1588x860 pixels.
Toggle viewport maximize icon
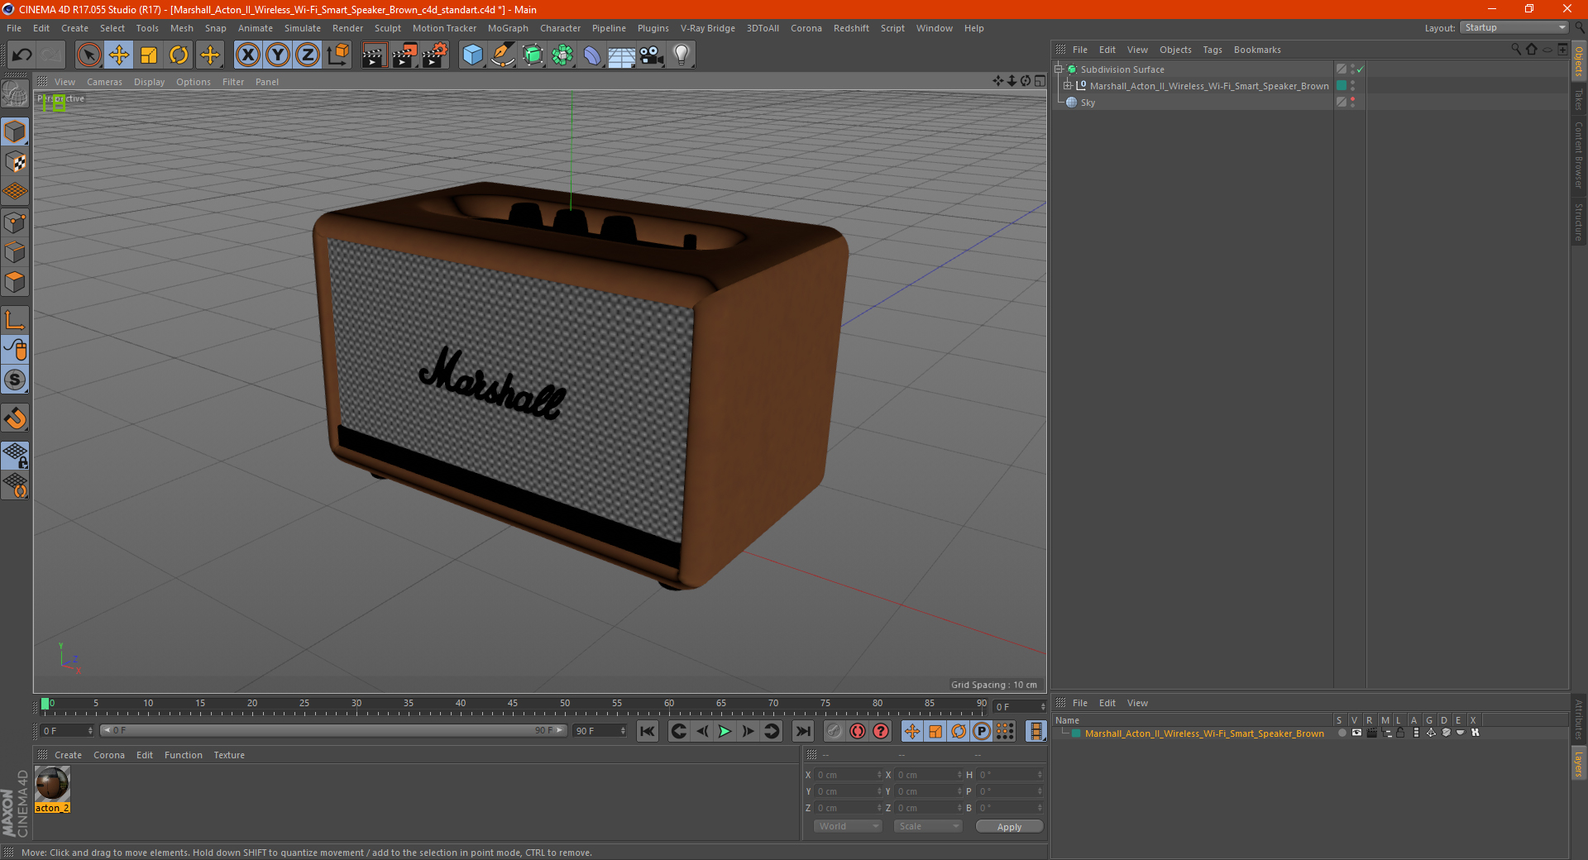1040,81
